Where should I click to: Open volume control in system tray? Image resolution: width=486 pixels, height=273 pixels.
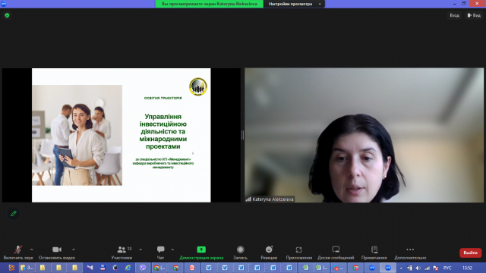click(418, 268)
